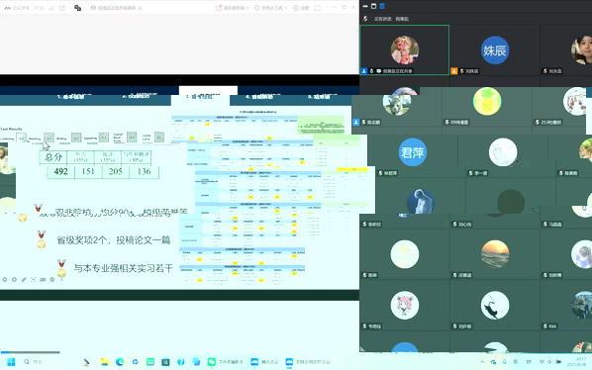
Task: Click the black linked-squares icon in top bar
Action: (78, 8)
